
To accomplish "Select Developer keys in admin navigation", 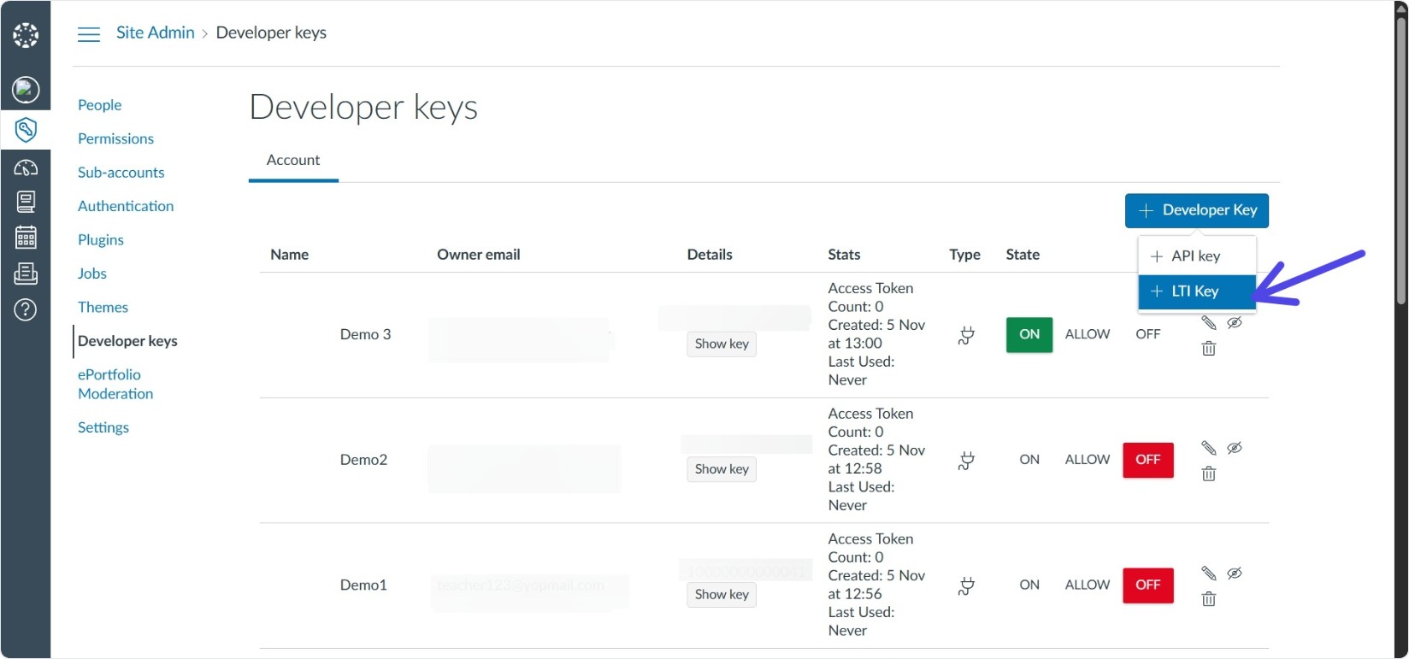I will coord(127,341).
